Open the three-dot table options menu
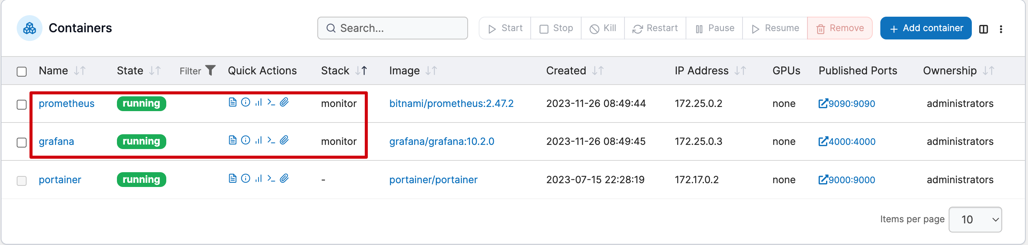This screenshot has height=245, width=1028. tap(1001, 29)
